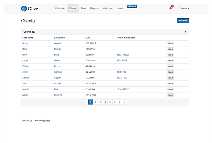Go to page 2
Screen dimensions: 212x143
pyautogui.click(x=96, y=102)
